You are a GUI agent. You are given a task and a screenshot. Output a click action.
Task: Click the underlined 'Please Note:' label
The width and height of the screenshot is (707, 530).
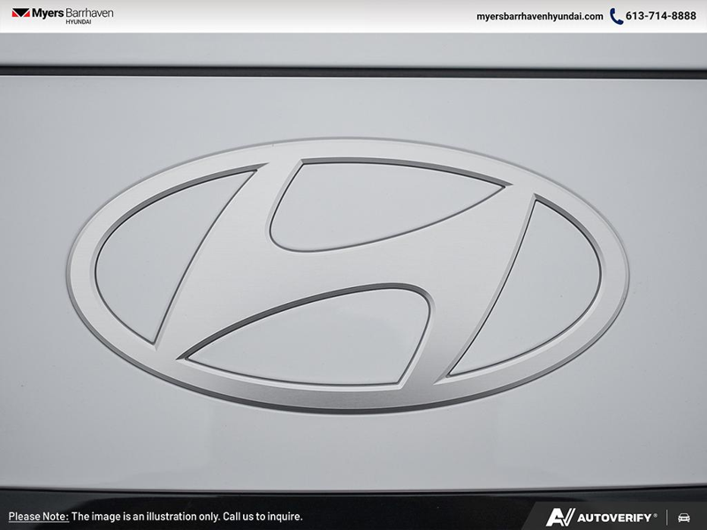point(38,517)
